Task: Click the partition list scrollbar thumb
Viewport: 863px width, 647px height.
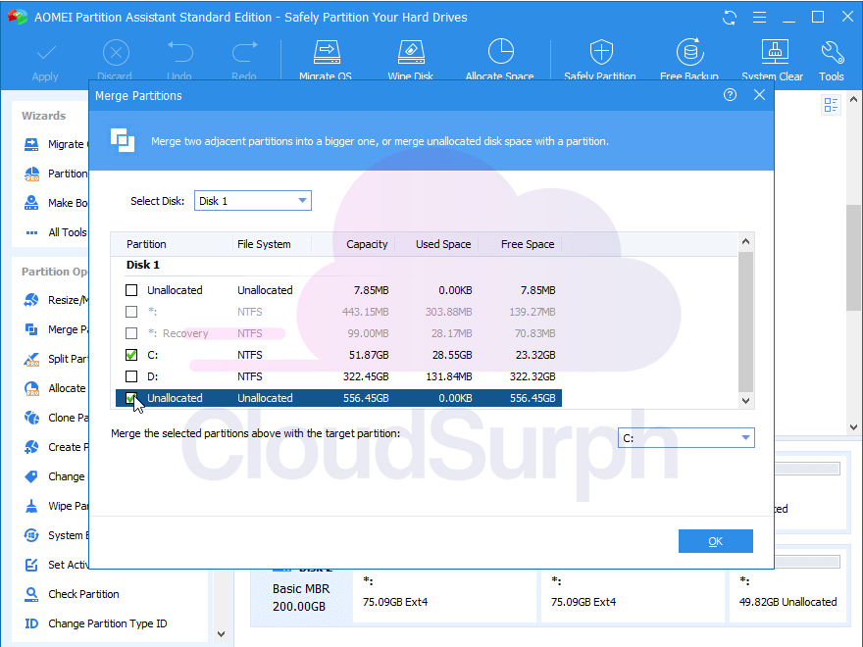Action: point(745,322)
